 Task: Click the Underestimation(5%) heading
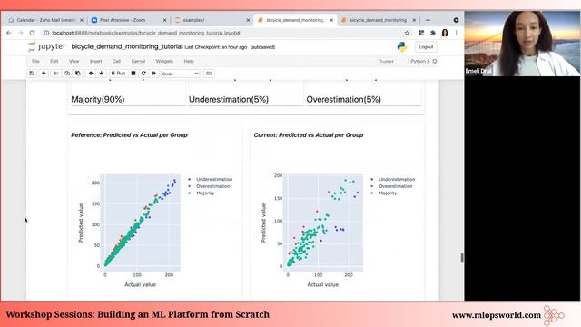click(229, 99)
